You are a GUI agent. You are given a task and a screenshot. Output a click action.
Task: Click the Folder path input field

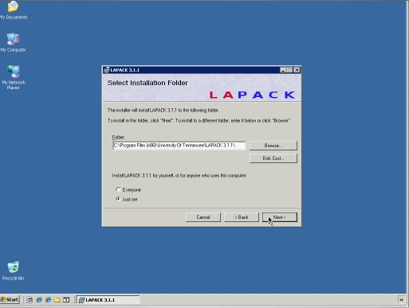coord(179,146)
